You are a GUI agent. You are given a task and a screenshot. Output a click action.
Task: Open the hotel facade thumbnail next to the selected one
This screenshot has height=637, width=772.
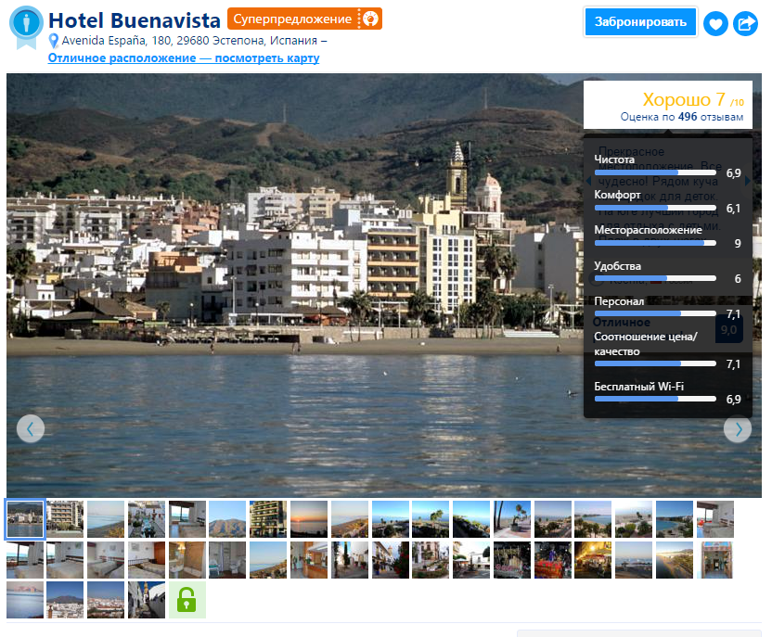65,519
